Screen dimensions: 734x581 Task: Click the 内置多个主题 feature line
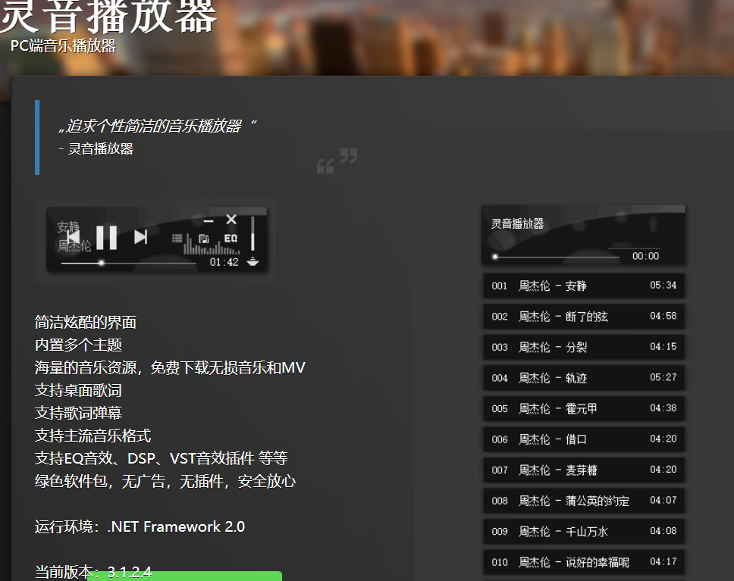point(78,345)
